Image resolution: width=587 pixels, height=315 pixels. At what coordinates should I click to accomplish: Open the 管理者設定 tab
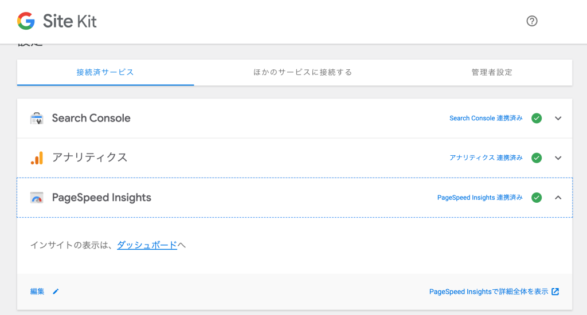(x=491, y=72)
